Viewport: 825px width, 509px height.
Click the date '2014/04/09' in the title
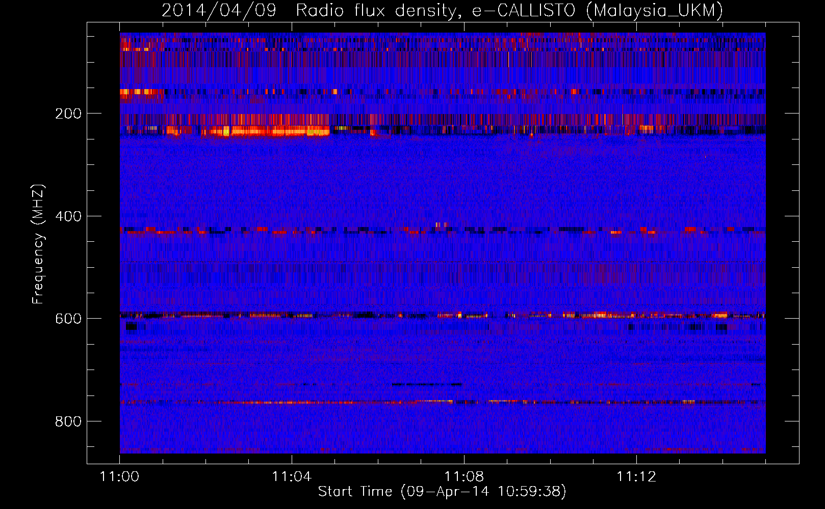point(219,10)
